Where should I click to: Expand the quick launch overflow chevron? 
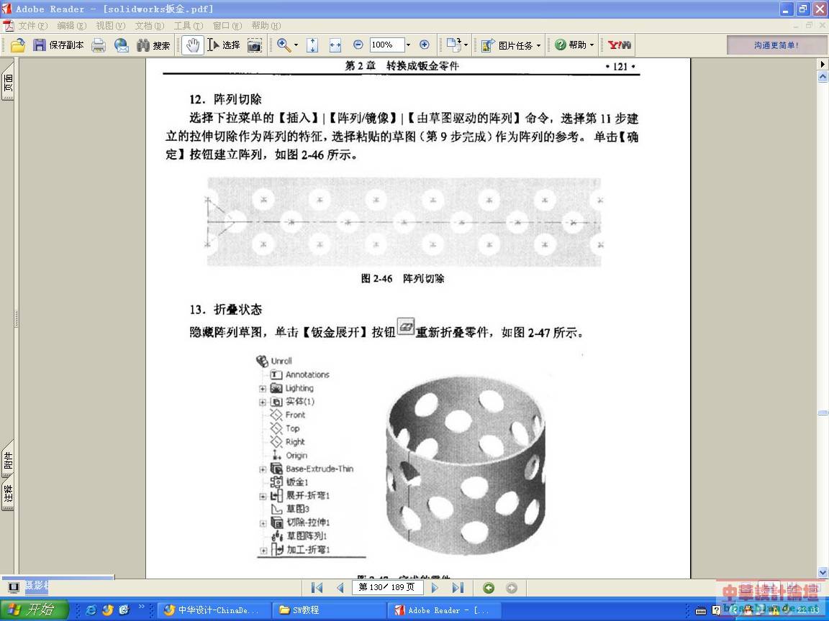pos(141,607)
